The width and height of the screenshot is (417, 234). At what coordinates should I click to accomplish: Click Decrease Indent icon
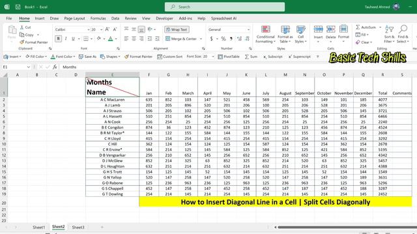150,39
